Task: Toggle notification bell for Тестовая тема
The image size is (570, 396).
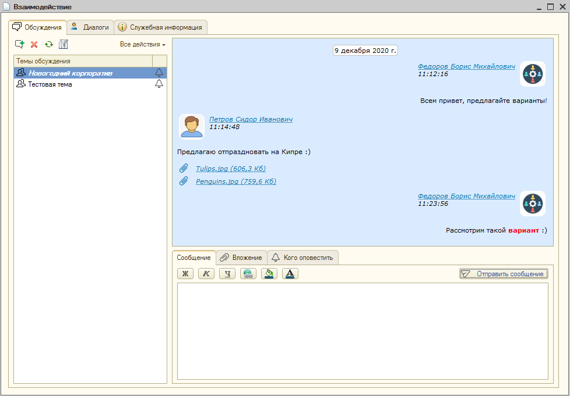Action: (x=159, y=84)
